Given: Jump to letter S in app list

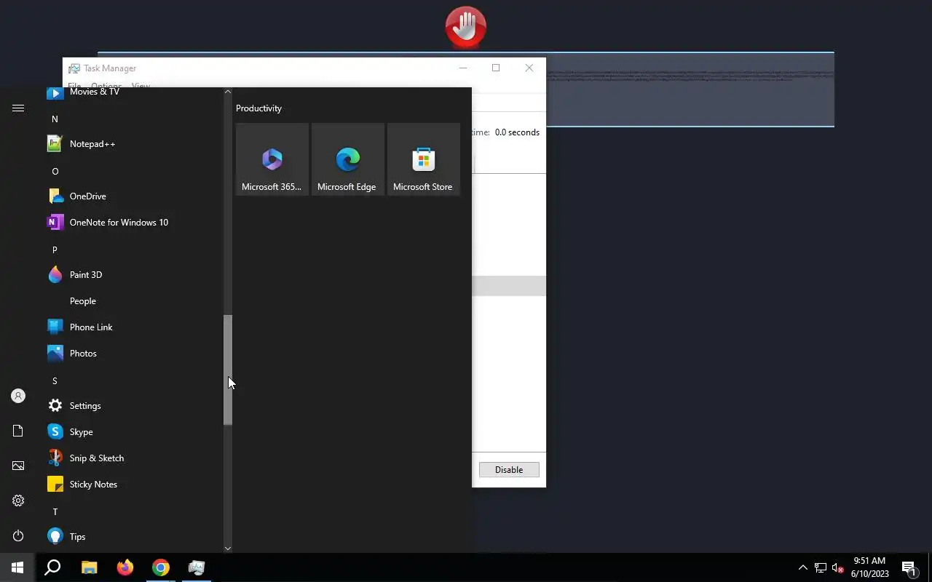Looking at the screenshot, I should point(55,380).
